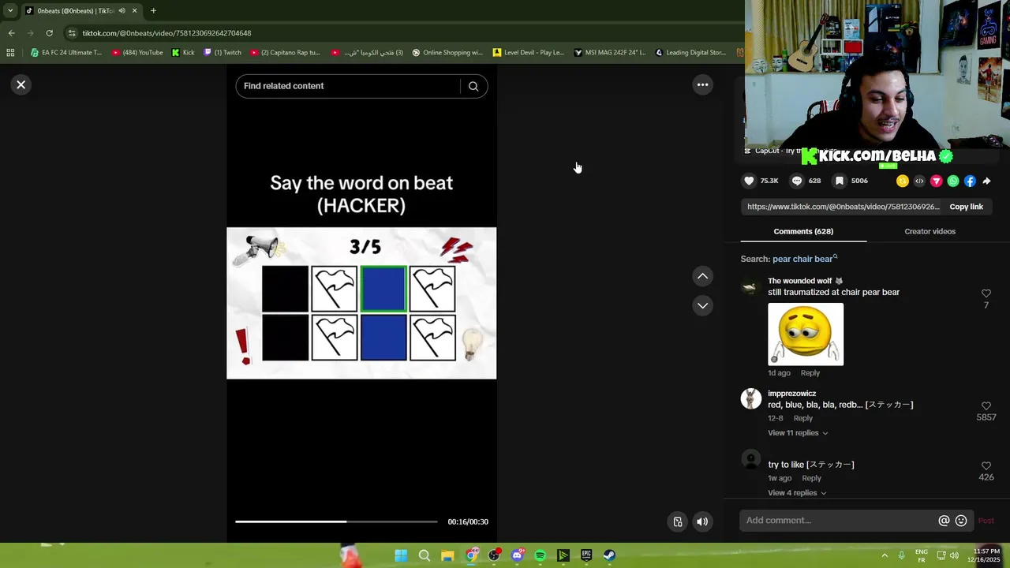Share to WhatsApp

click(x=953, y=181)
